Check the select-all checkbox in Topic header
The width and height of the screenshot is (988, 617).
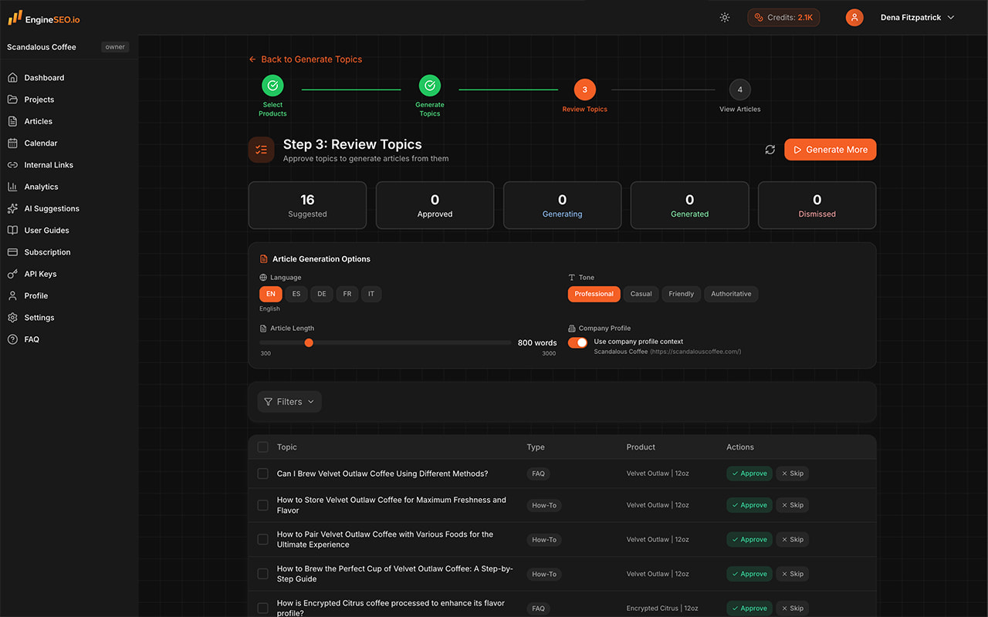coord(263,447)
